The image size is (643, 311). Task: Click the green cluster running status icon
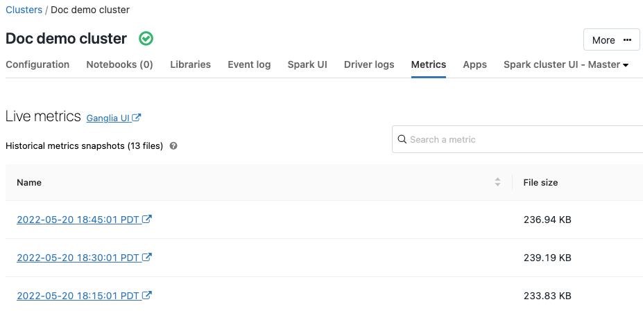coord(146,39)
